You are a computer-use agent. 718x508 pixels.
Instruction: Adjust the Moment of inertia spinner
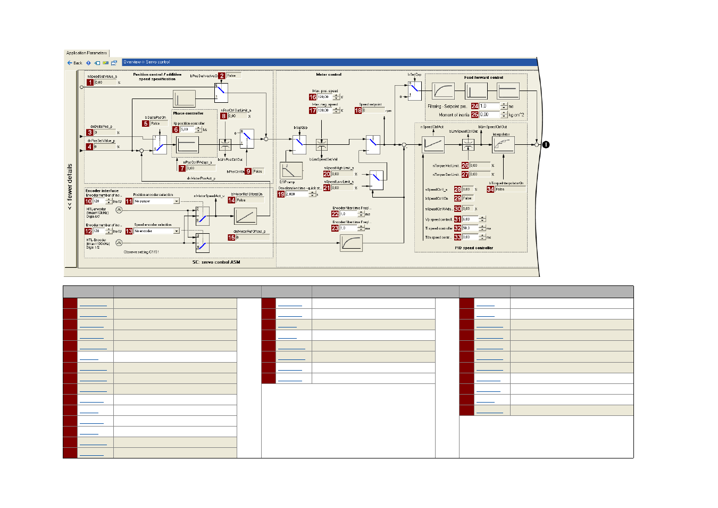tap(504, 114)
